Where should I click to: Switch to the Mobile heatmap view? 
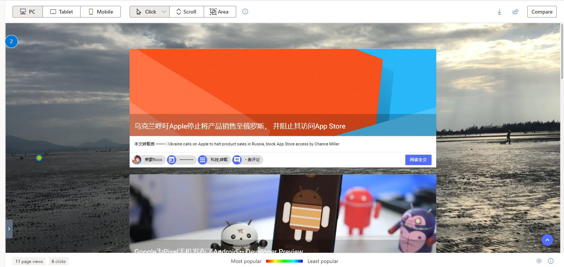coord(100,11)
